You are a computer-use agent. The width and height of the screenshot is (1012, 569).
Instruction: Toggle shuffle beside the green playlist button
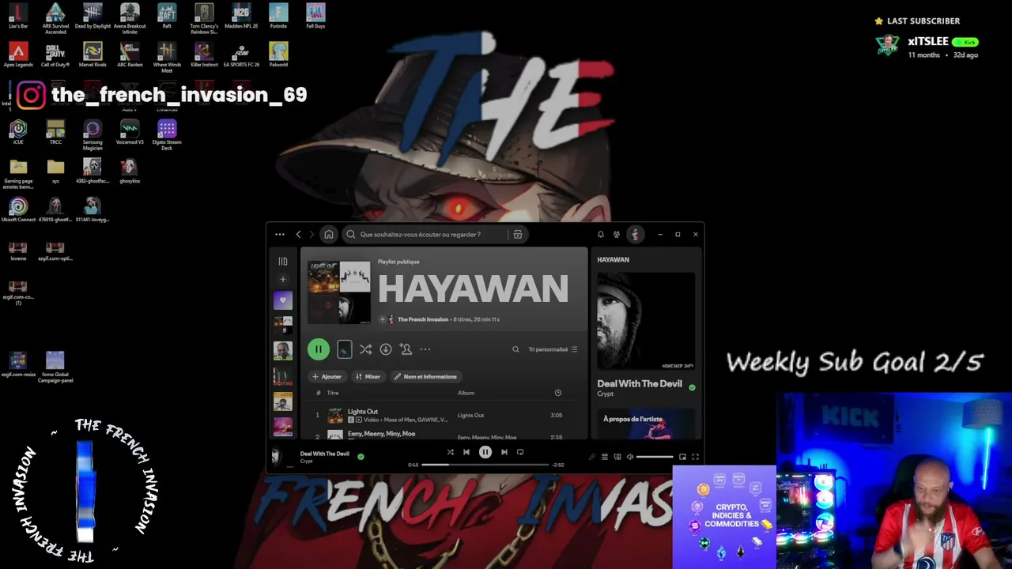point(365,349)
